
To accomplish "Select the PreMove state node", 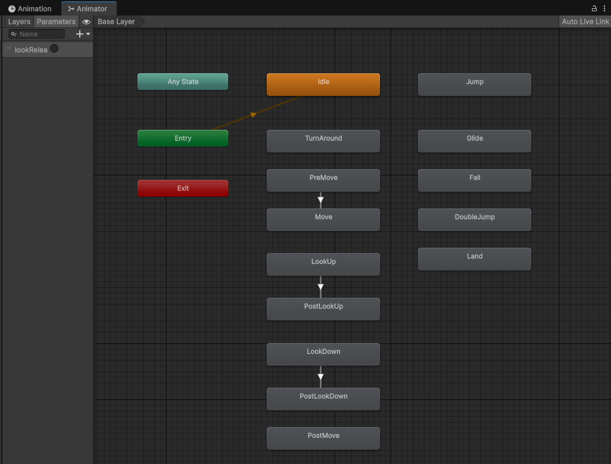I will click(x=323, y=180).
